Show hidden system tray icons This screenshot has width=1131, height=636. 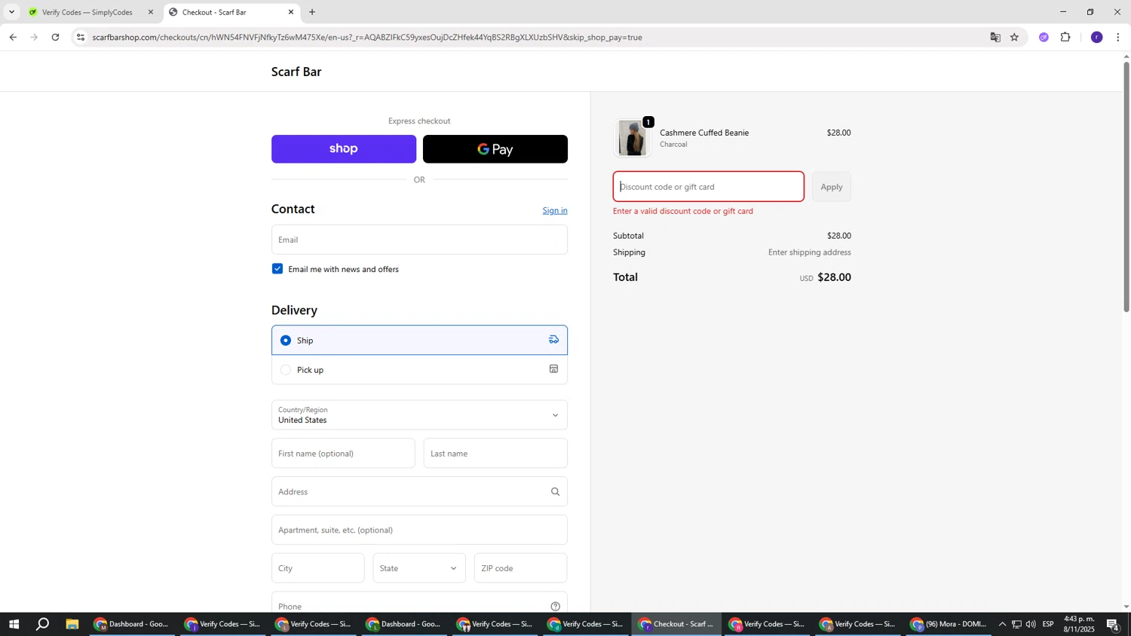point(1002,624)
